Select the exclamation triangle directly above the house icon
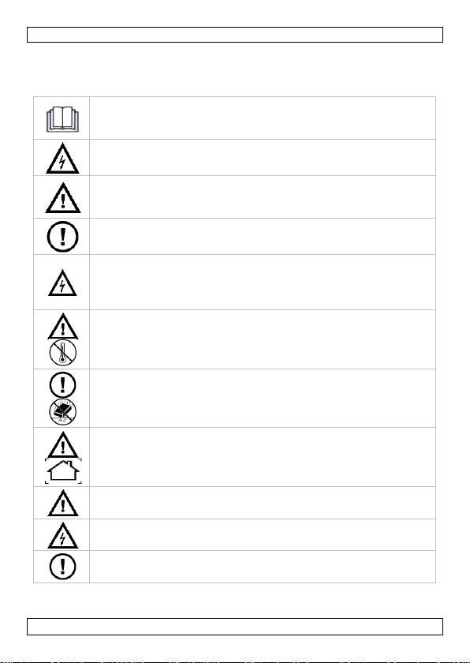470x663 pixels. point(63,444)
